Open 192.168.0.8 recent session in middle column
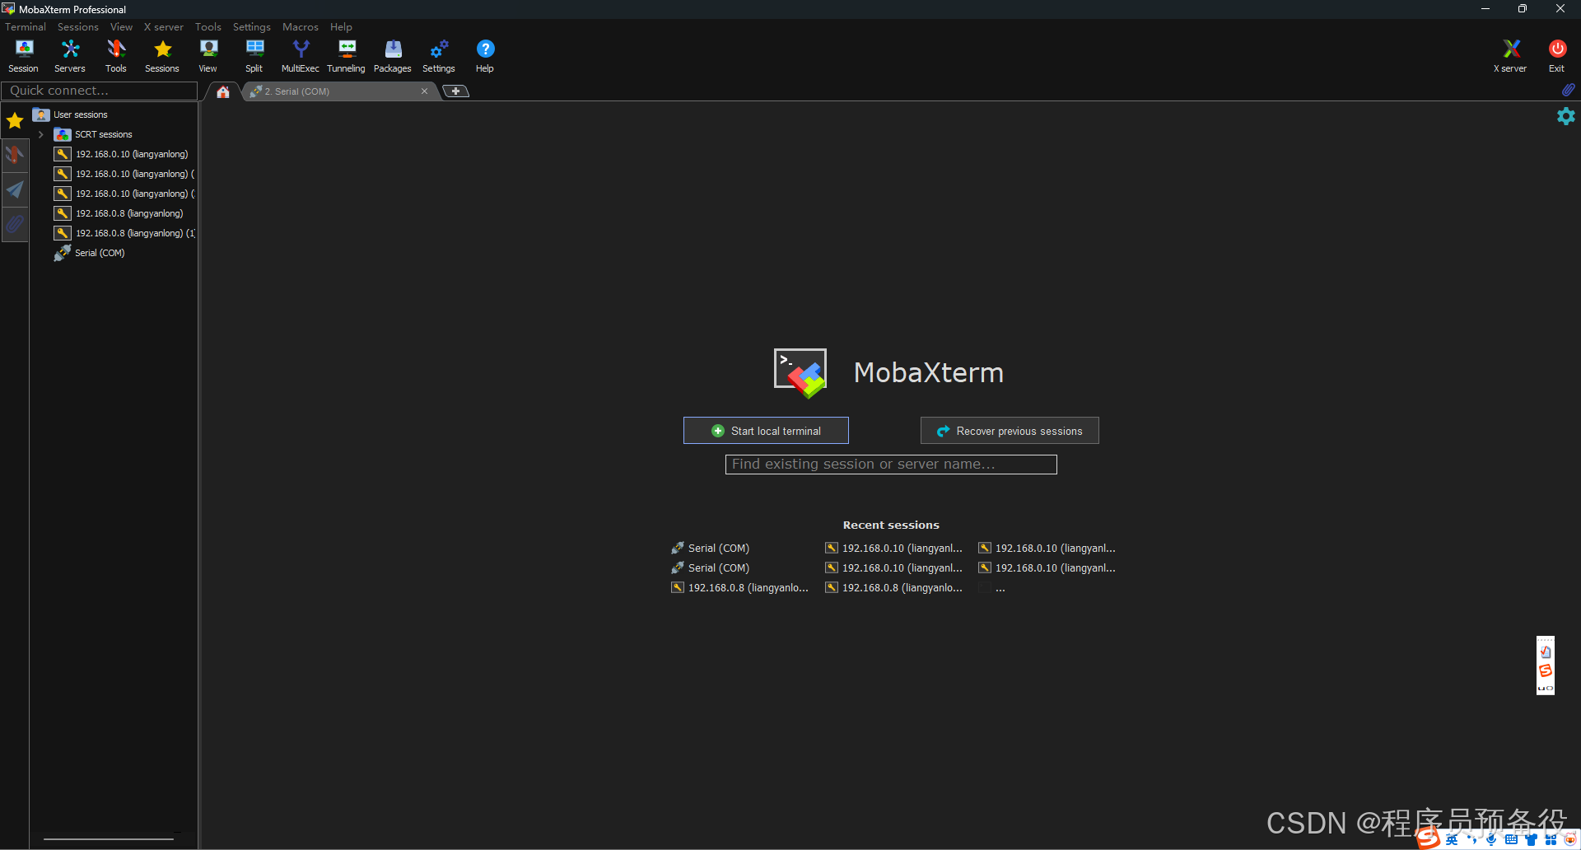Image resolution: width=1581 pixels, height=850 pixels. pyautogui.click(x=894, y=588)
